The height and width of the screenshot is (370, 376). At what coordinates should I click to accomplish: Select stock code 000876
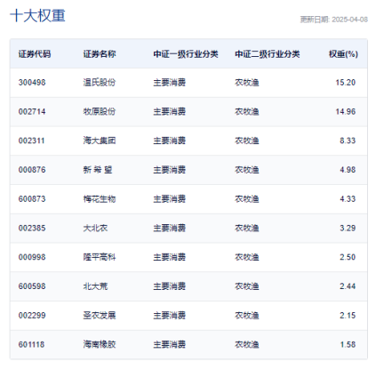pyautogui.click(x=32, y=170)
